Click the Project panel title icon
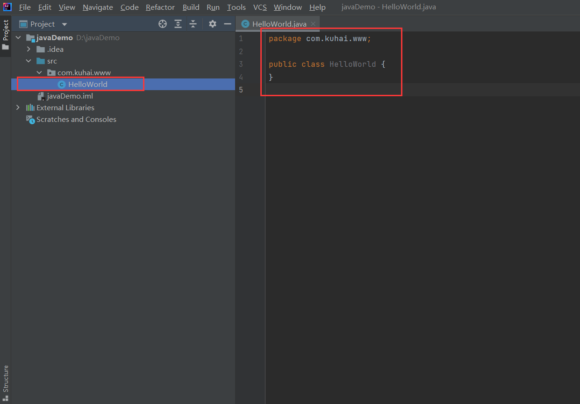580x404 pixels. (x=23, y=24)
